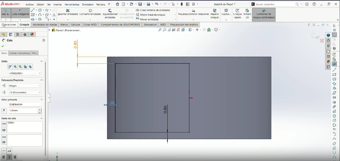Image resolution: width=340 pixels, height=161 pixels.
Task: Open dropdown under Recortar entidades
Action: [x=68, y=20]
